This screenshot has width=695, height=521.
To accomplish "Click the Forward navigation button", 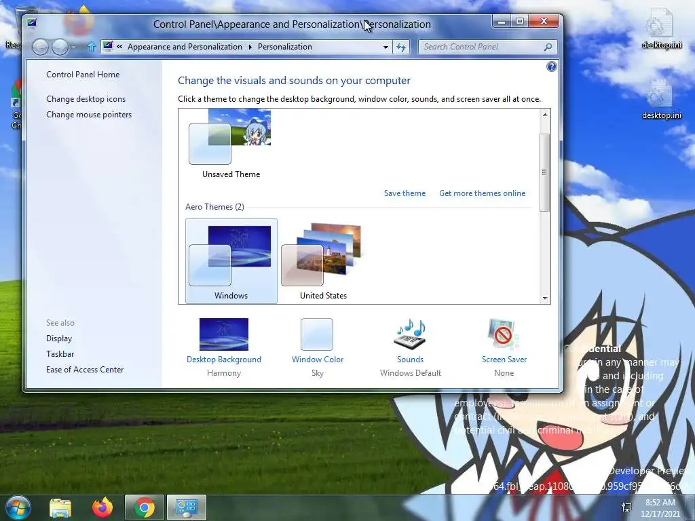I will coord(60,47).
